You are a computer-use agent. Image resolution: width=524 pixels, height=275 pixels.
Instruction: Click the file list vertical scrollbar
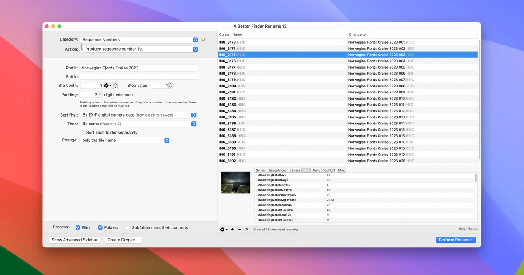pos(479,100)
